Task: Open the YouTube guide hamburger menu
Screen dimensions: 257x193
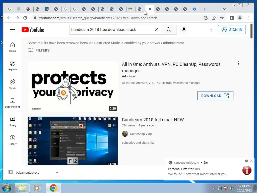Action: [13, 30]
